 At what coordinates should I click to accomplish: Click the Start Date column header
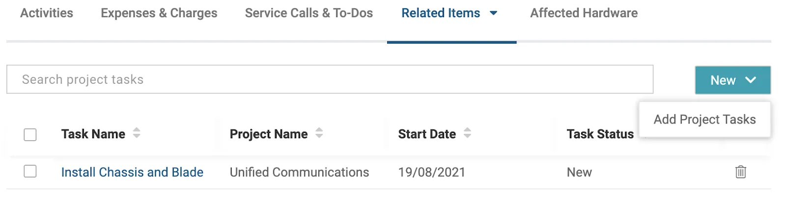427,134
